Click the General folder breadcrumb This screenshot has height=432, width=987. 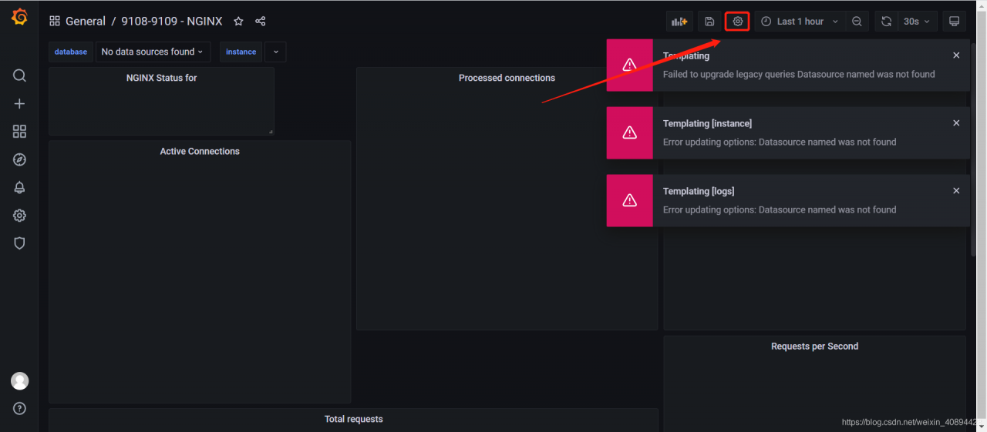tap(86, 22)
